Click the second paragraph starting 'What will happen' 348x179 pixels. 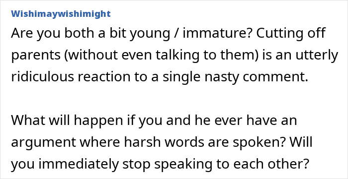(162, 142)
